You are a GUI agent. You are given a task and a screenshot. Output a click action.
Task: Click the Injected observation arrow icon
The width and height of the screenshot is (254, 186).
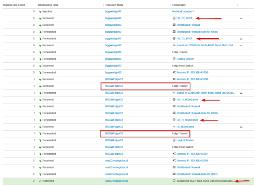(x=40, y=11)
